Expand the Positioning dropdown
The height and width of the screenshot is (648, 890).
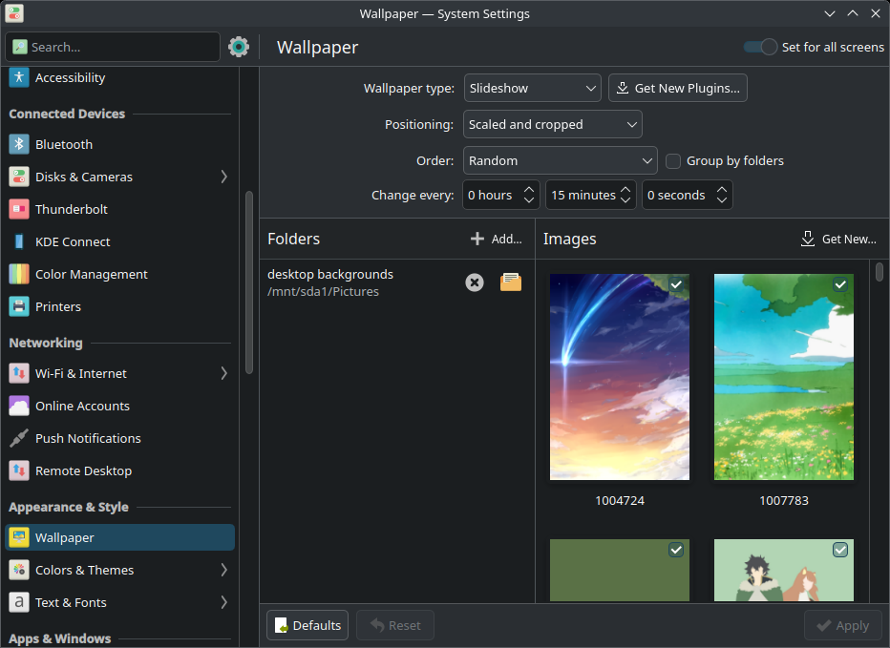click(552, 124)
